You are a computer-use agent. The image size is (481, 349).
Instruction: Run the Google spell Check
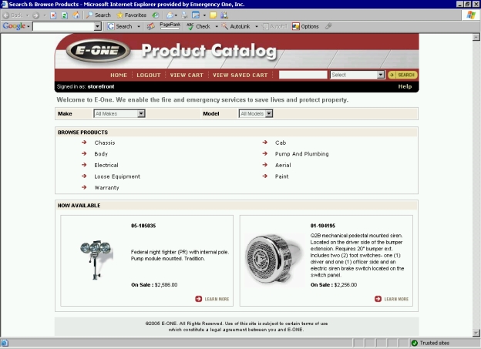click(x=198, y=26)
